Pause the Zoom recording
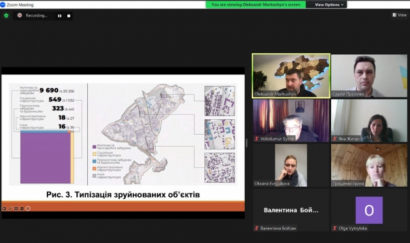This screenshot has height=243, width=410. point(60,15)
